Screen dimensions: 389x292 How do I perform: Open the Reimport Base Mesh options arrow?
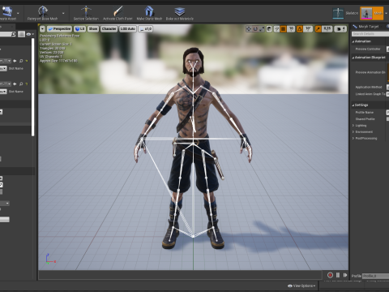63,13
